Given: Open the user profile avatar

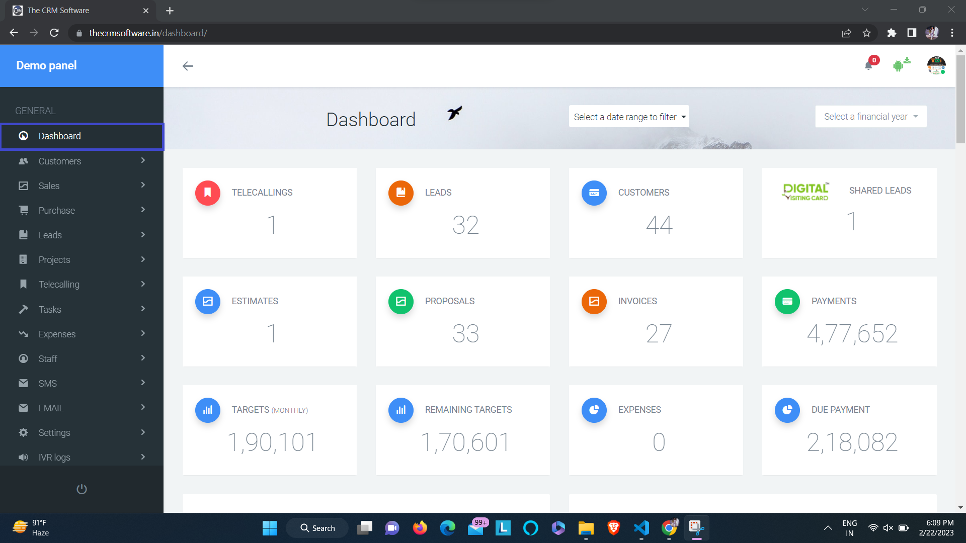Looking at the screenshot, I should 936,65.
